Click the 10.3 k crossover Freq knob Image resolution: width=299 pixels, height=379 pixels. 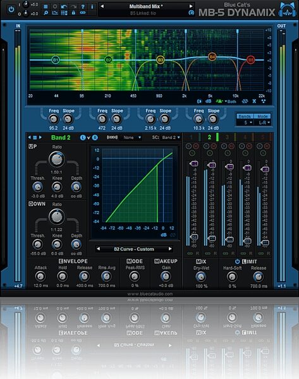point(198,119)
